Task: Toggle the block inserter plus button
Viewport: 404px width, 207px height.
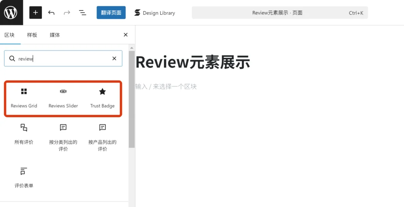Action: click(x=36, y=13)
